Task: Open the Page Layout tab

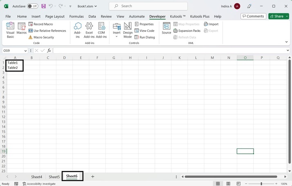Action: click(x=55, y=16)
